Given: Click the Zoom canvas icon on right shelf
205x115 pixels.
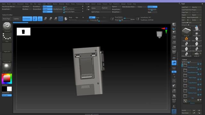Looking at the screenshot, I should coord(174,37).
